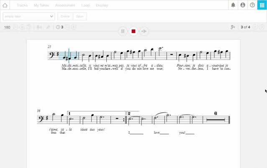
Task: Click the lyric 'saute aux yeux!'
Action: pyautogui.click(x=92, y=130)
